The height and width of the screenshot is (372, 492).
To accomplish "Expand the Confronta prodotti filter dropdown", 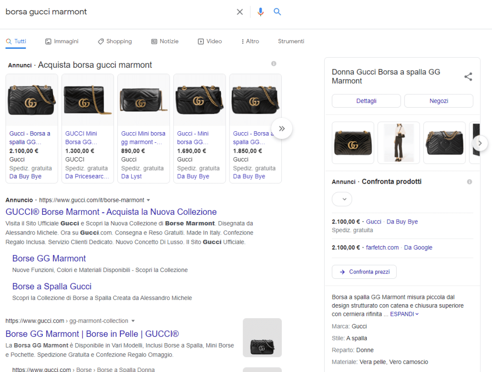I will tap(342, 199).
